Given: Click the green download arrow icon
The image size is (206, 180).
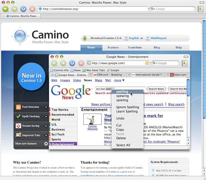Looking at the screenshot, I should (85, 38).
